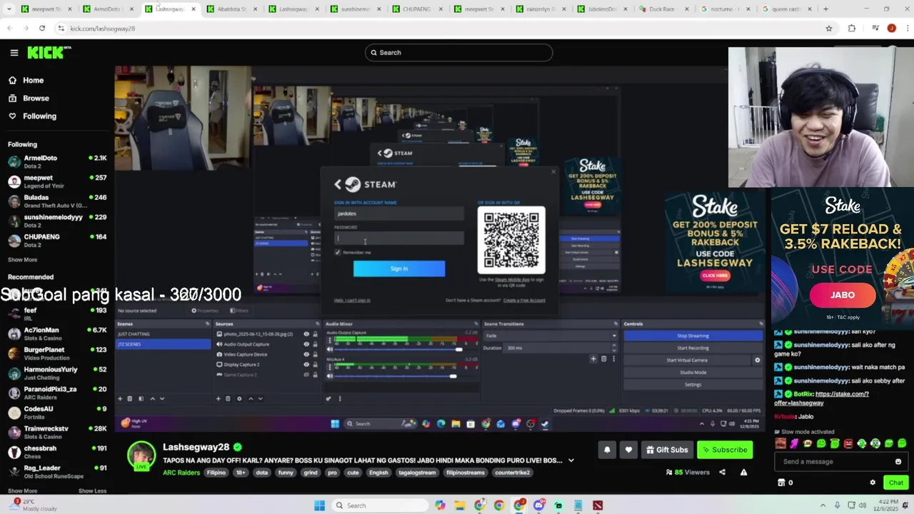Select the purple slash emote

(794, 443)
